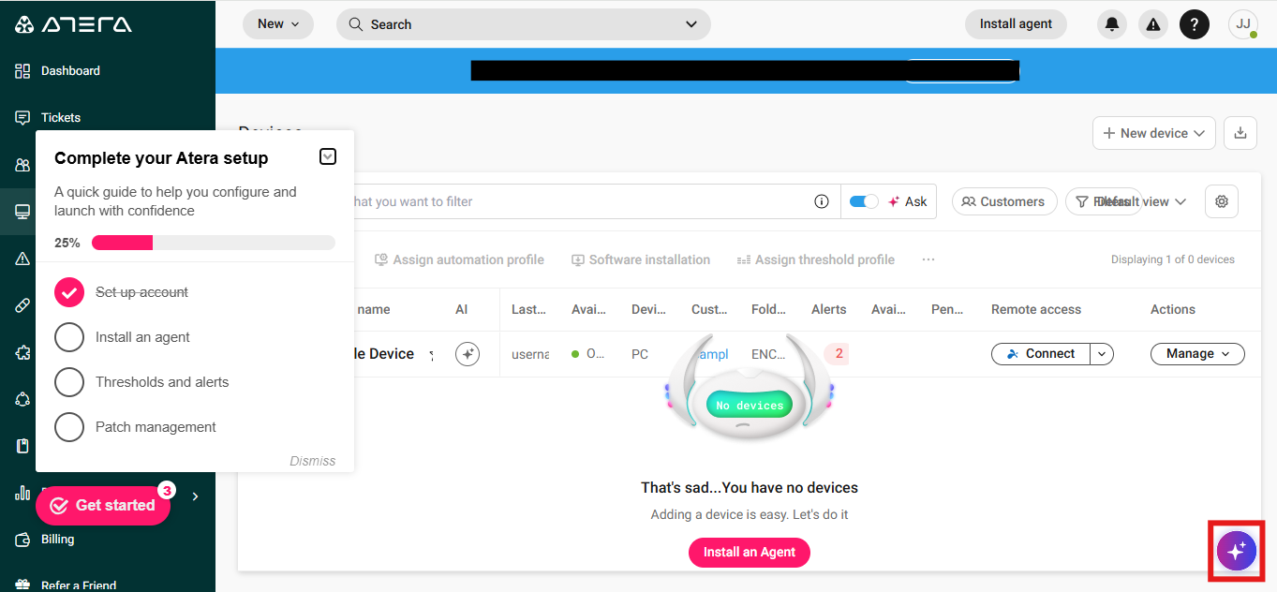The image size is (1277, 592).
Task: Click the PC device type cell
Action: pos(640,354)
